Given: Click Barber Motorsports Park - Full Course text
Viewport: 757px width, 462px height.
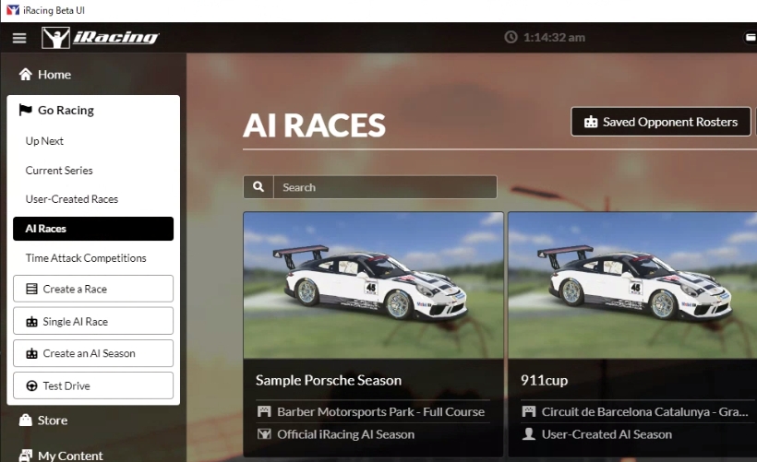Looking at the screenshot, I should (x=380, y=411).
